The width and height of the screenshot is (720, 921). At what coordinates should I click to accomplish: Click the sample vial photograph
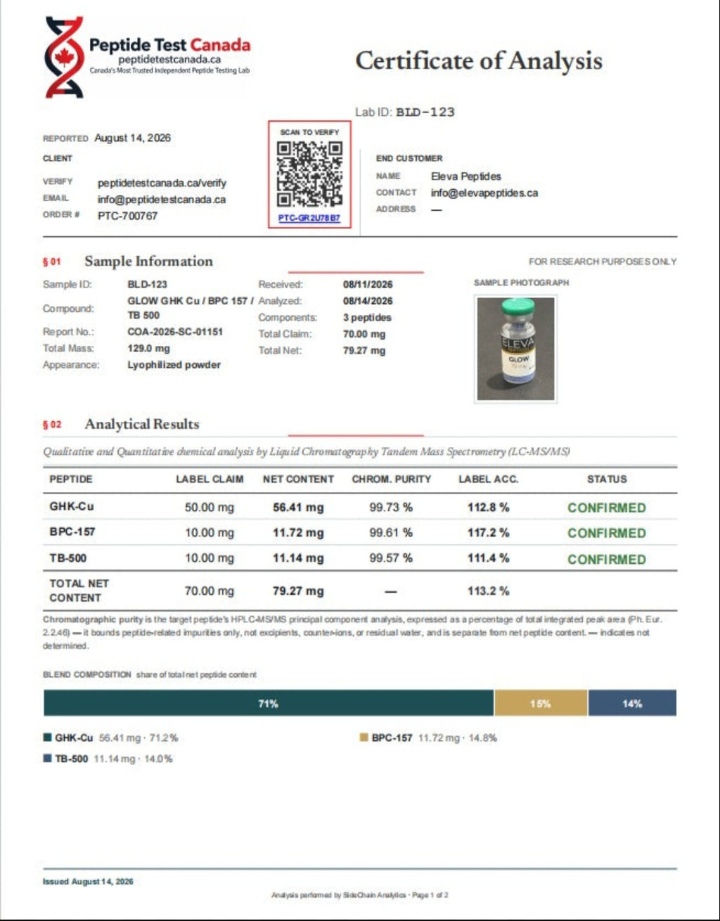click(x=516, y=349)
